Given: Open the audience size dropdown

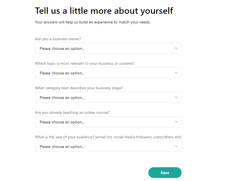Looking at the screenshot, I should [108, 146].
